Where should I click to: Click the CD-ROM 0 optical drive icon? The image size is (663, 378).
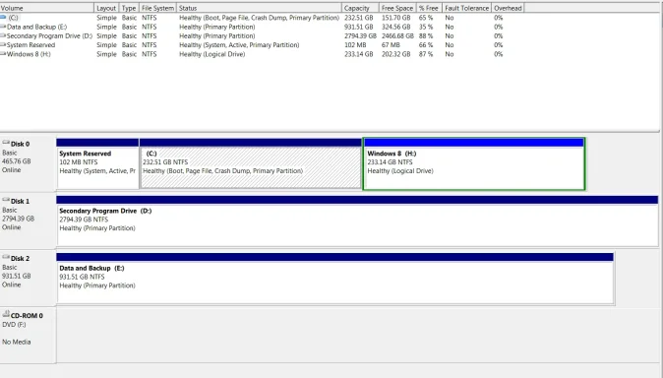6,314
